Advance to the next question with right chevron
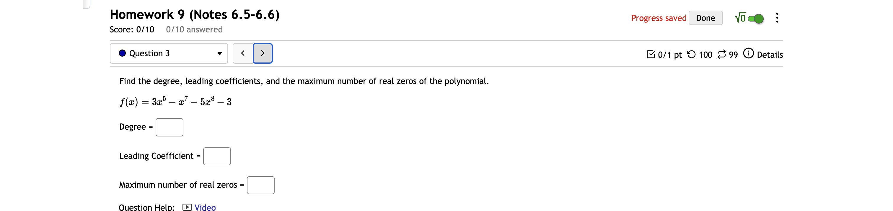This screenshot has height=211, width=893. 263,53
